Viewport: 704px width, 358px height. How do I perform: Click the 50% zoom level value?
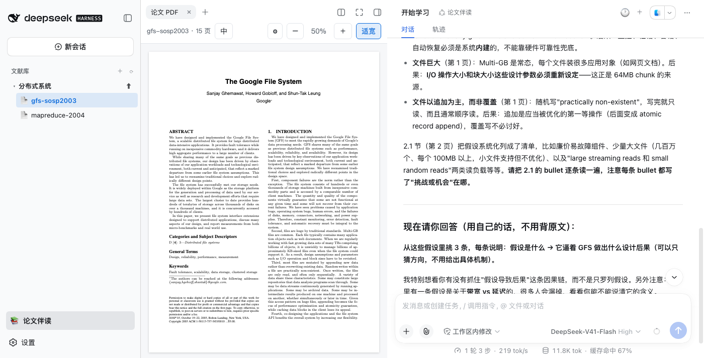coord(319,31)
